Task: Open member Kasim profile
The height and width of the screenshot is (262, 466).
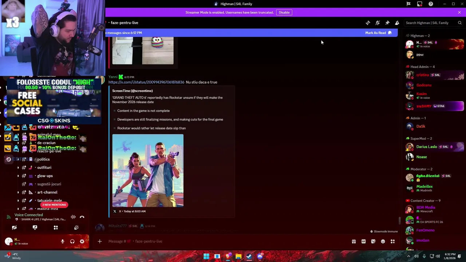Action: pyautogui.click(x=435, y=95)
